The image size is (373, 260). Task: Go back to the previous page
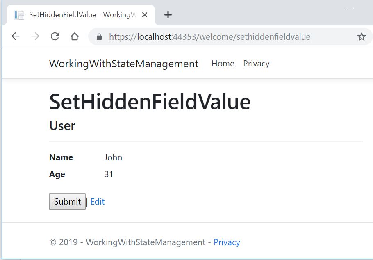pyautogui.click(x=16, y=37)
